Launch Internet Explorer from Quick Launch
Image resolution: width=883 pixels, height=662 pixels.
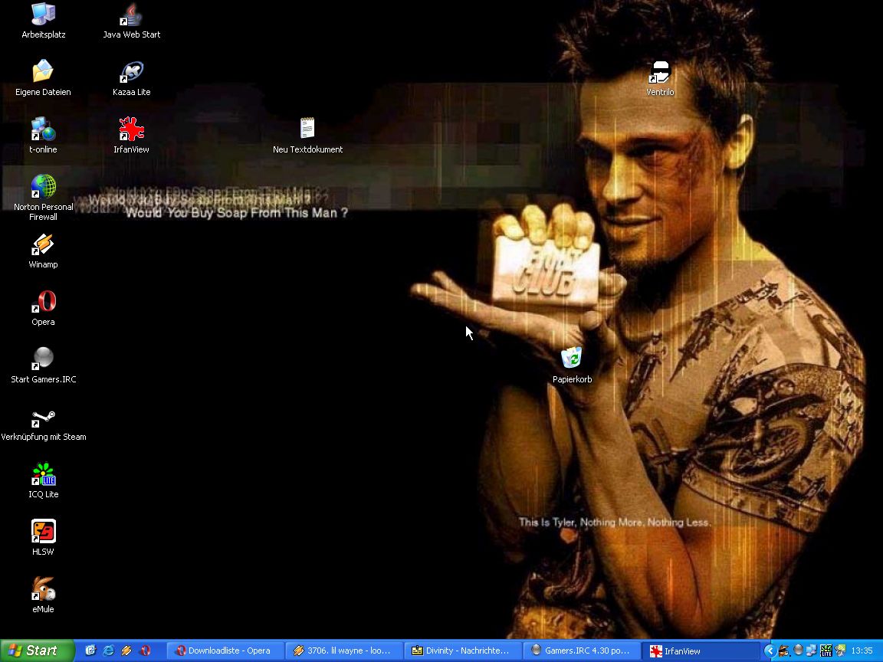coord(108,651)
